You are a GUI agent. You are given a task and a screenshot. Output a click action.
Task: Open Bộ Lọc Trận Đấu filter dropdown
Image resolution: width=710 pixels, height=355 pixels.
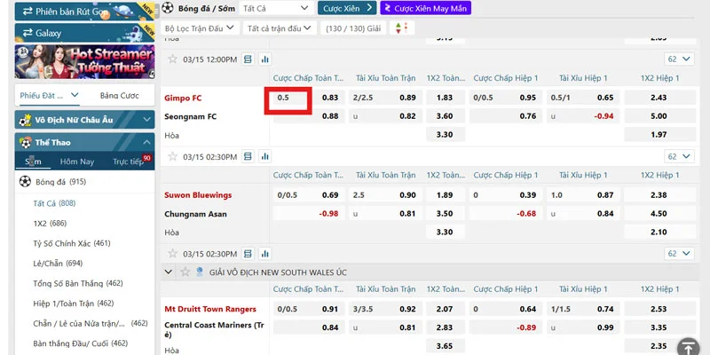(x=199, y=28)
